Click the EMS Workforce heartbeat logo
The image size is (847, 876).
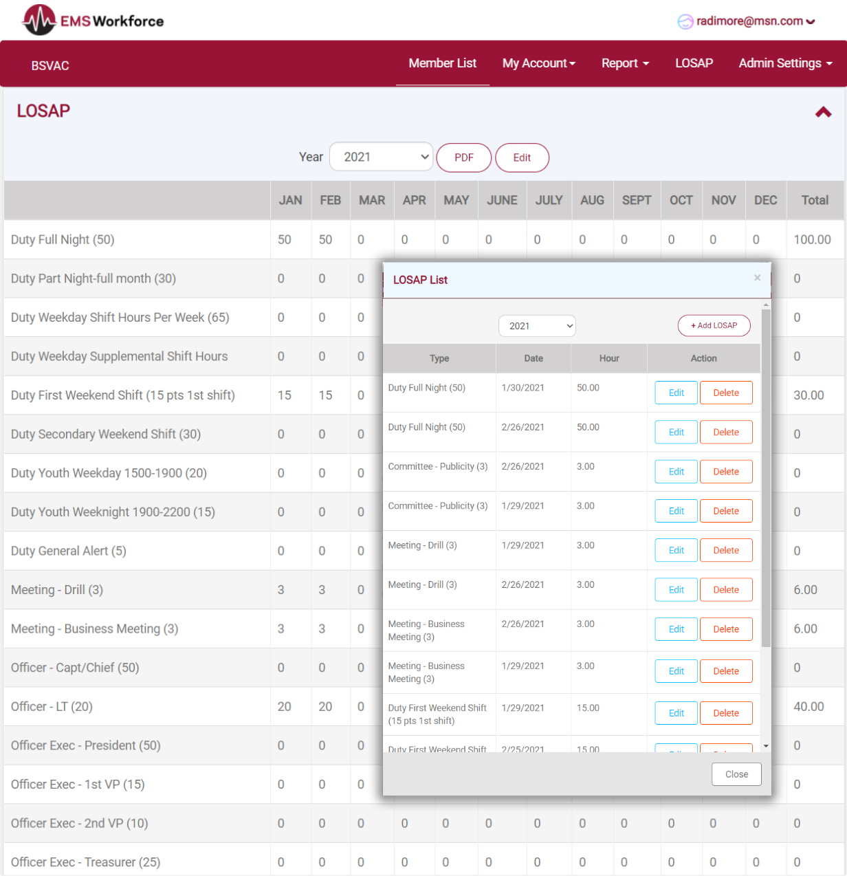[x=39, y=21]
